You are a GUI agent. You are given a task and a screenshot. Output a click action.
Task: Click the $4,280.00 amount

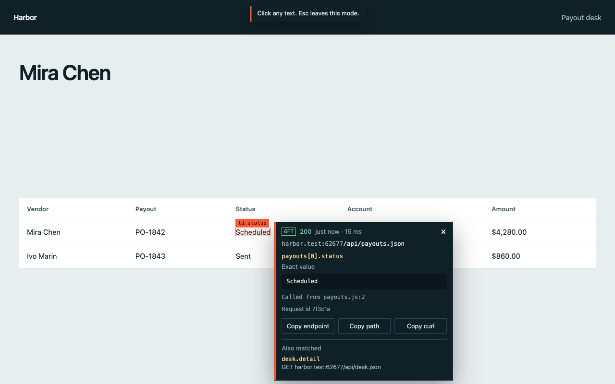pos(509,232)
